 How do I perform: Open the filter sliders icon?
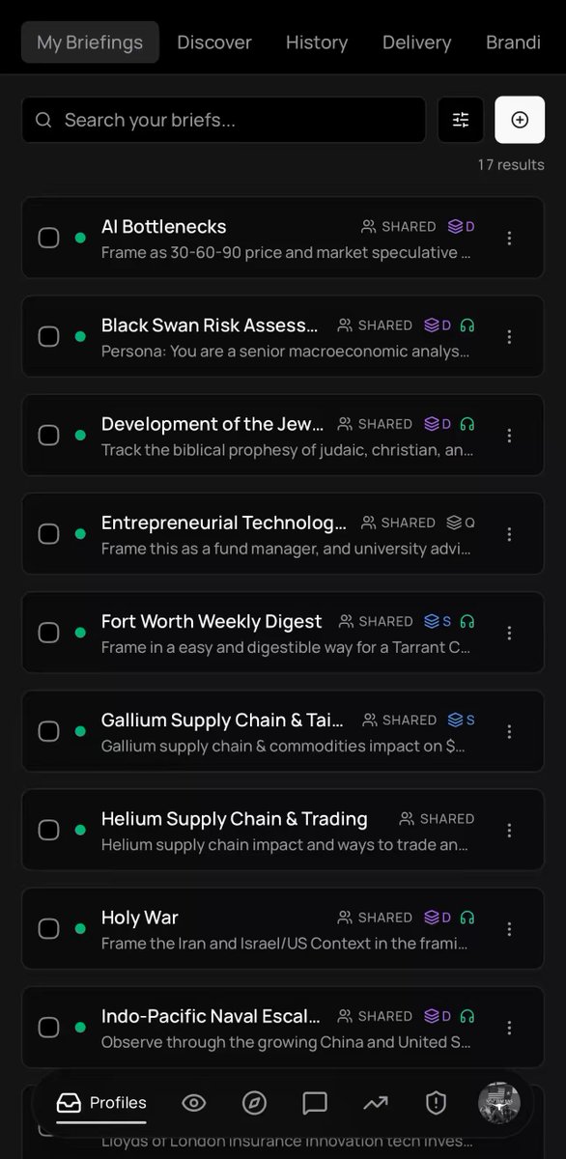[461, 120]
